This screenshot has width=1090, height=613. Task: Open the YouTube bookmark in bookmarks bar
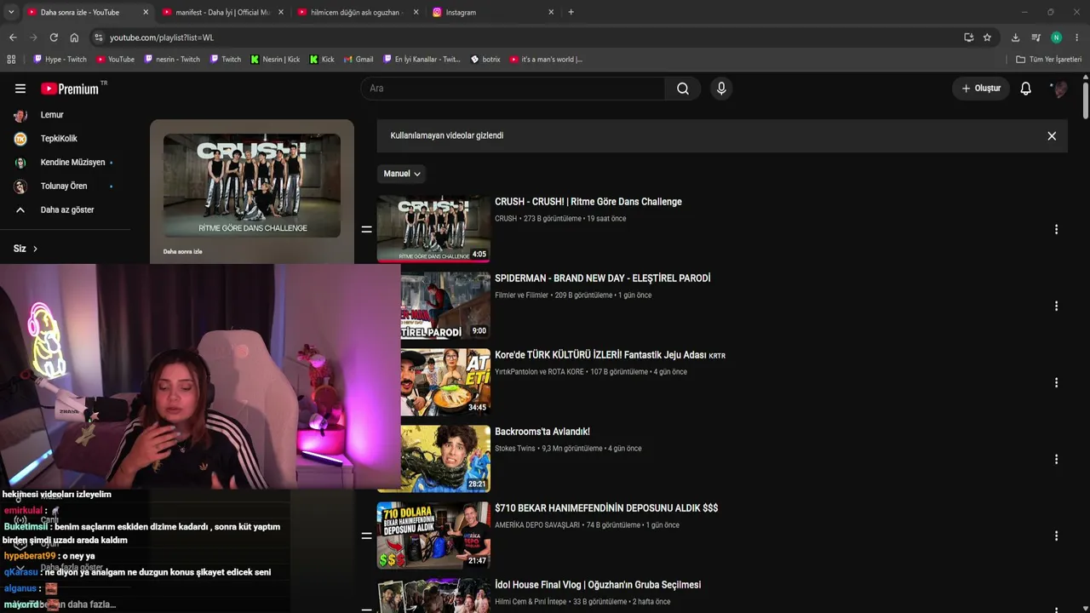(115, 60)
